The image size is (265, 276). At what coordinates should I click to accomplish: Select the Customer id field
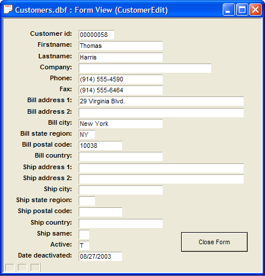(96, 35)
